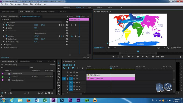Select the Aeroplane.psd clip on track V2
Screen dimensions: 183x103
pos(111,75)
